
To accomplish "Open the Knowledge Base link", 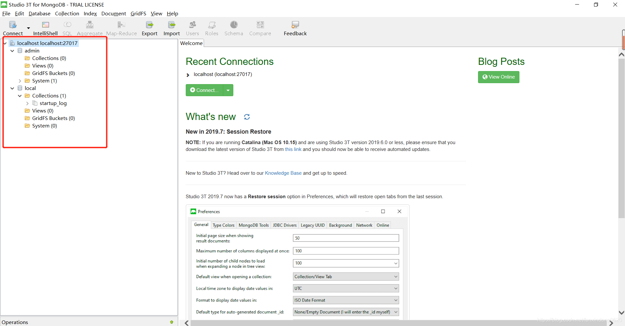I will point(283,173).
